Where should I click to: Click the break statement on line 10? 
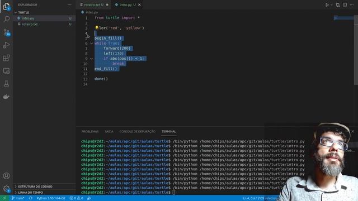[118, 64]
